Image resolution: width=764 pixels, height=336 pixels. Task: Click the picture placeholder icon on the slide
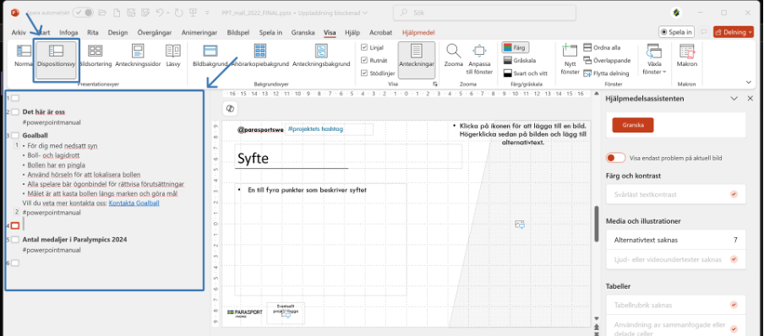coord(520,224)
